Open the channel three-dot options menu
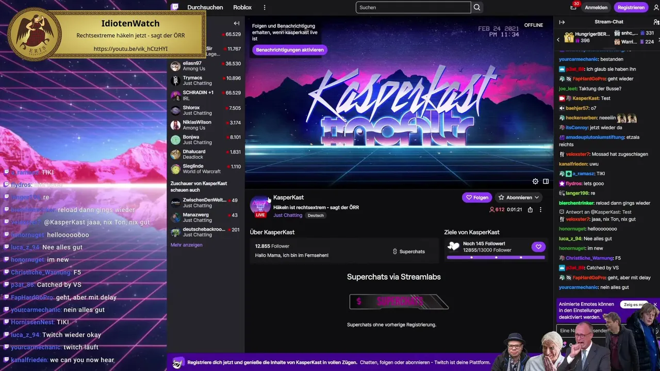 540,210
